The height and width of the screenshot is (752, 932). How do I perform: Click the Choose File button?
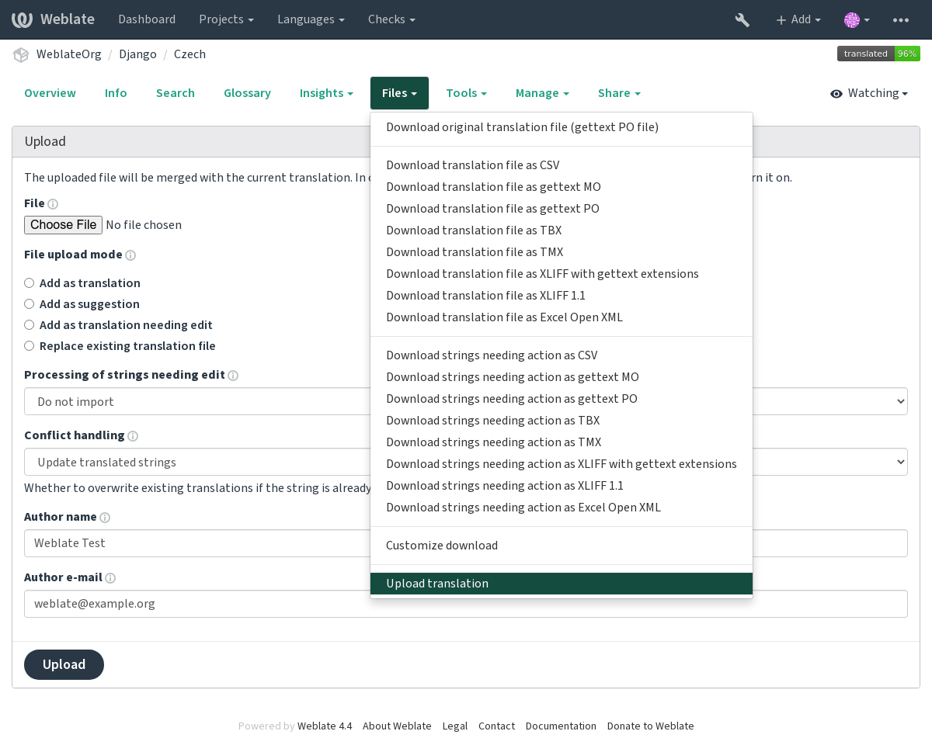[x=63, y=225]
